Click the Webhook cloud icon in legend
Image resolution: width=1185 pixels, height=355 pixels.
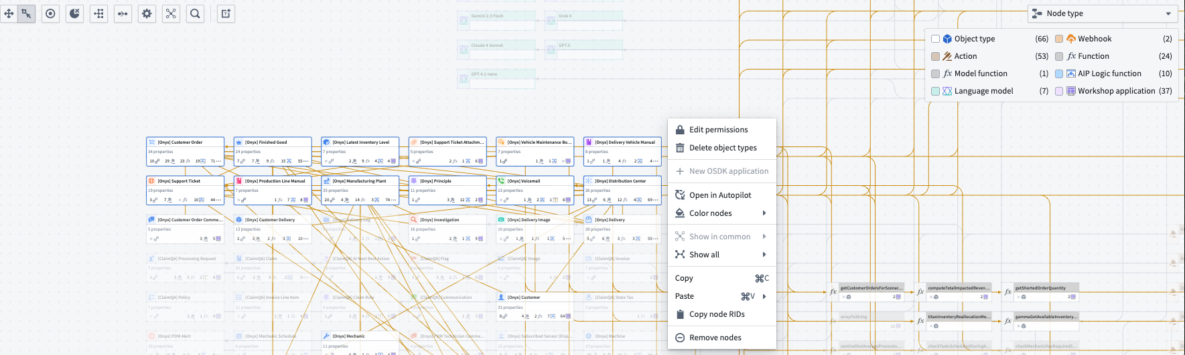1071,39
